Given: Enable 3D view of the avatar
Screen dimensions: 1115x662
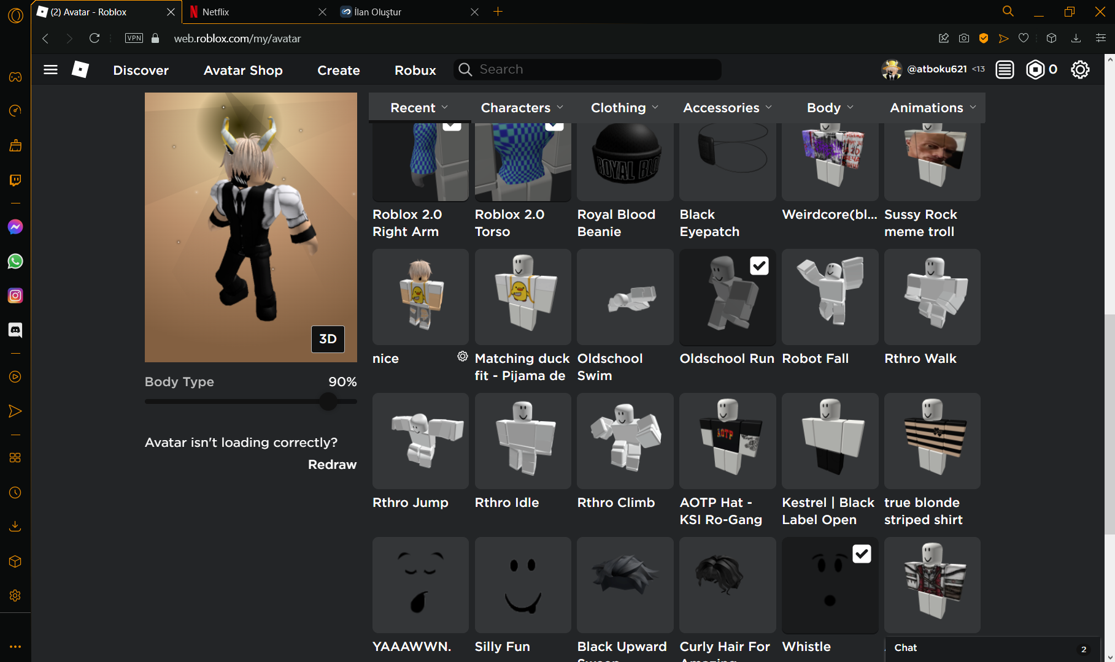Looking at the screenshot, I should [328, 339].
